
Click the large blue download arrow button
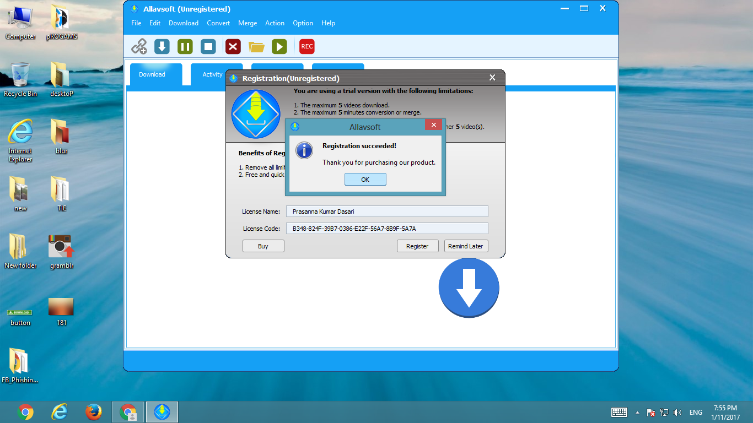click(469, 288)
